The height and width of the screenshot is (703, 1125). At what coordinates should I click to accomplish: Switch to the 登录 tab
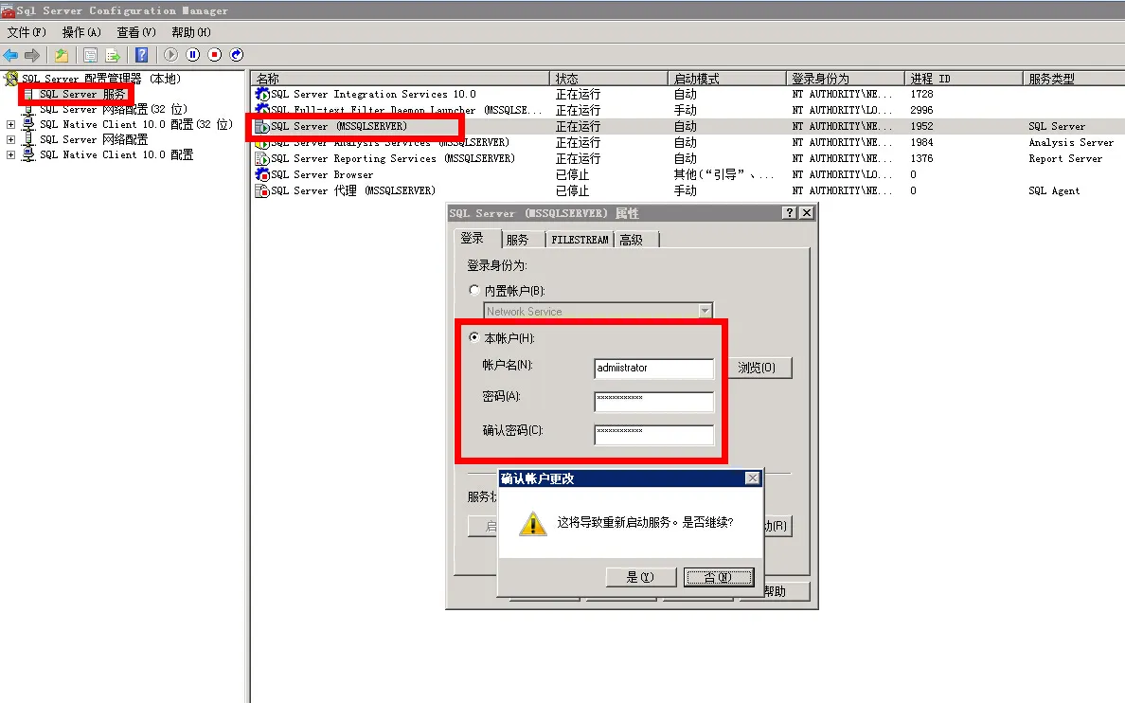coord(473,239)
